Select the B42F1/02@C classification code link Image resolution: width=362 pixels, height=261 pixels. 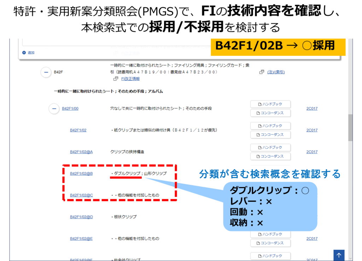click(x=81, y=195)
